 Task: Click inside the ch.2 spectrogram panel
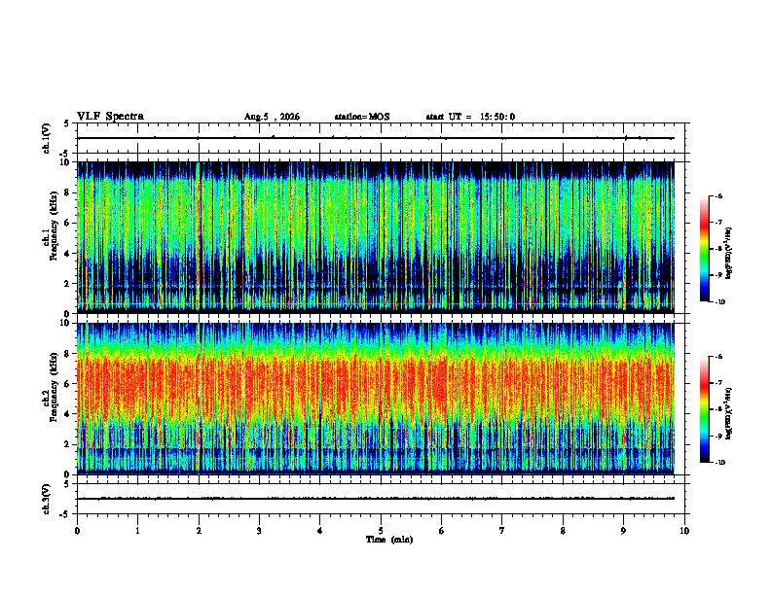(376, 399)
